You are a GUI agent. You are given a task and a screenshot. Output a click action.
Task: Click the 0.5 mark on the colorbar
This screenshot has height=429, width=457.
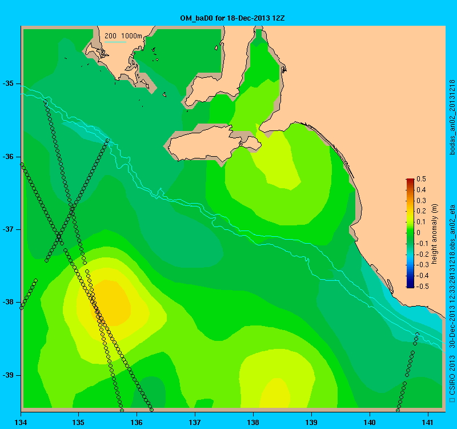point(421,179)
